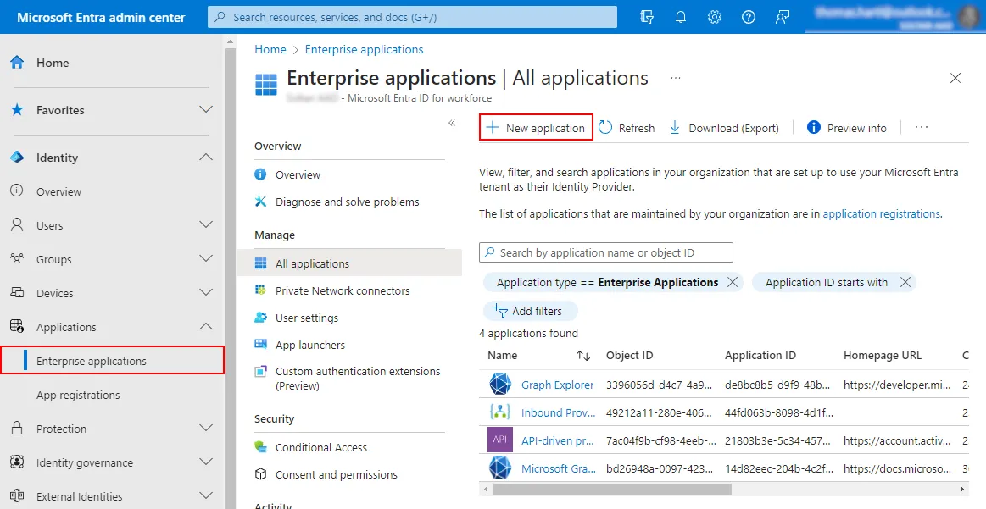986x509 pixels.
Task: Open Preview info
Action: (x=846, y=127)
